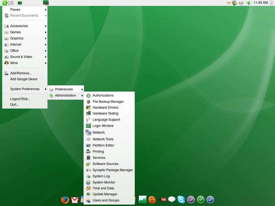Open the purple OpenOffice icon in dock

[x=191, y=200]
